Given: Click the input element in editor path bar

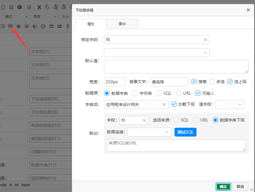Looking at the screenshot, I should tap(26, 185).
